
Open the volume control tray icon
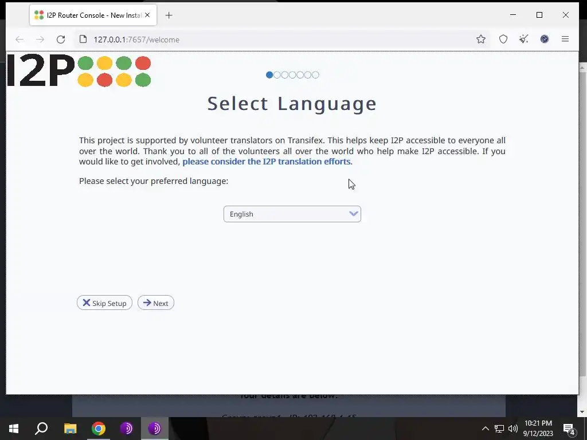click(x=513, y=429)
